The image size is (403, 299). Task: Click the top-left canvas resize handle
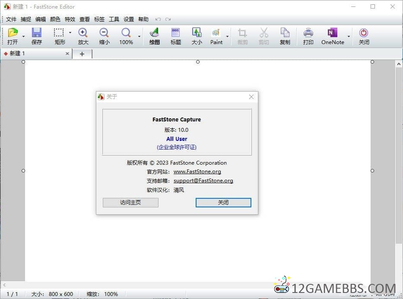(23, 62)
